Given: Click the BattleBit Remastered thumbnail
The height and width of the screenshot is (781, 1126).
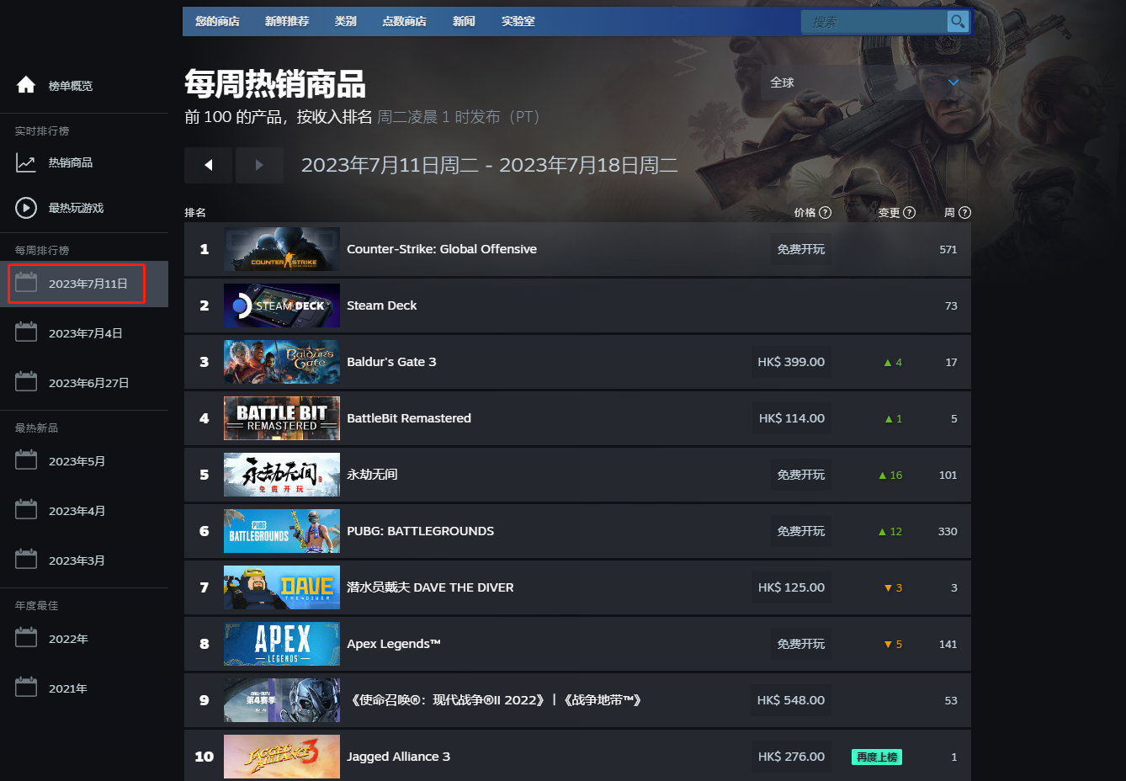Looking at the screenshot, I should [x=282, y=418].
